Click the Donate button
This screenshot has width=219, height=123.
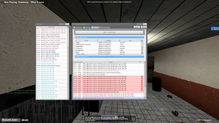pyautogui.click(x=137, y=27)
